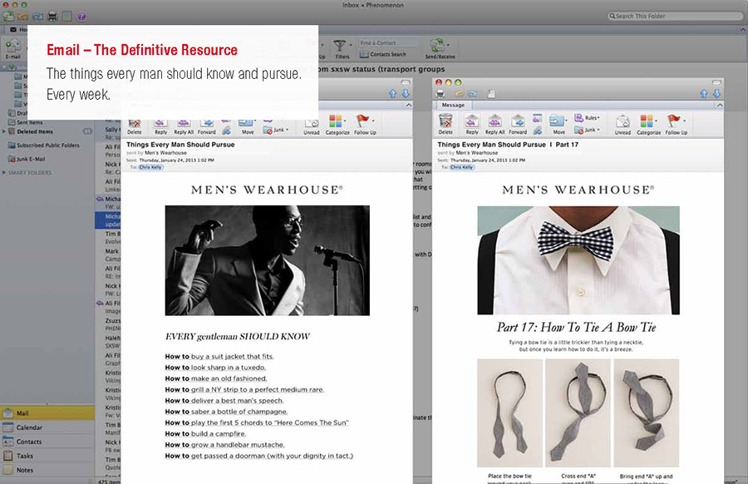The image size is (748, 484).
Task: Select Sent Items in the folder list
Action: 30,122
